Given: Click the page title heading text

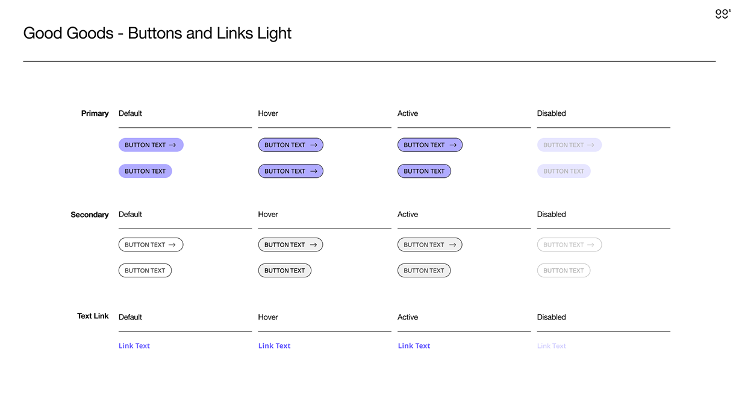Looking at the screenshot, I should click(x=157, y=33).
